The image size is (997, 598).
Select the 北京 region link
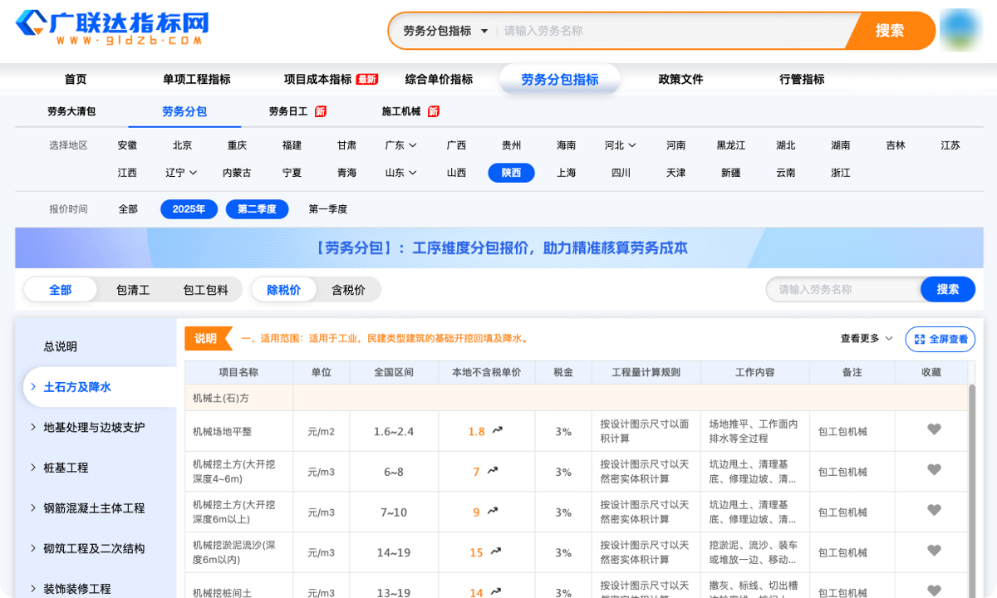click(182, 145)
